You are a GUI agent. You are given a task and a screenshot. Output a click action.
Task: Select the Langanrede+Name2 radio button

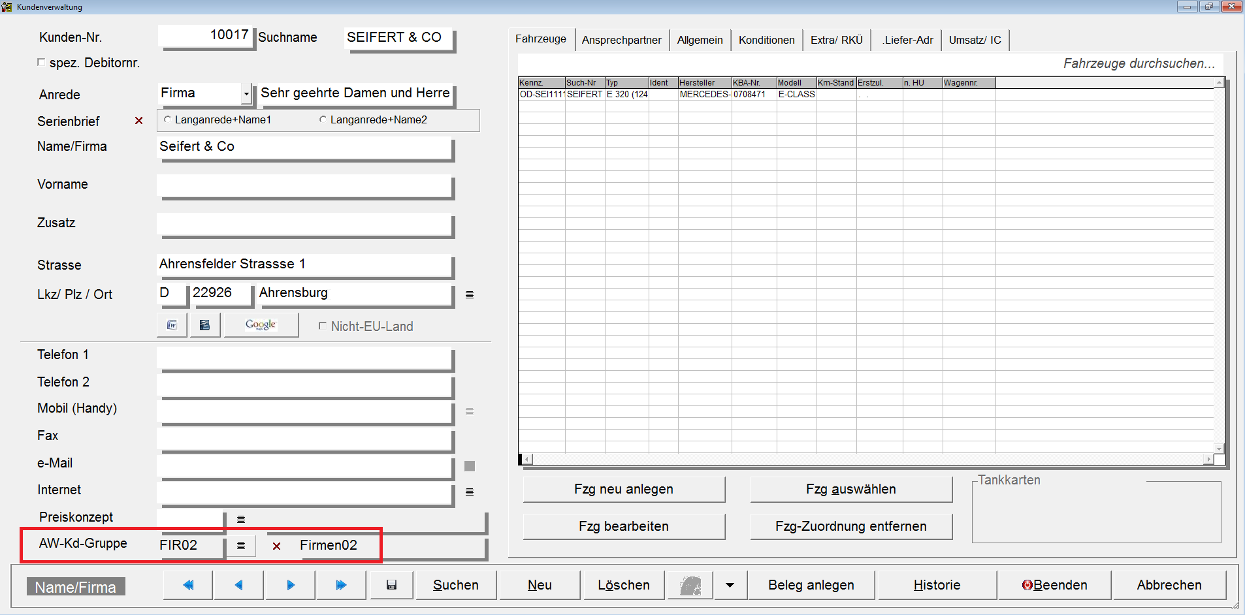tap(323, 119)
